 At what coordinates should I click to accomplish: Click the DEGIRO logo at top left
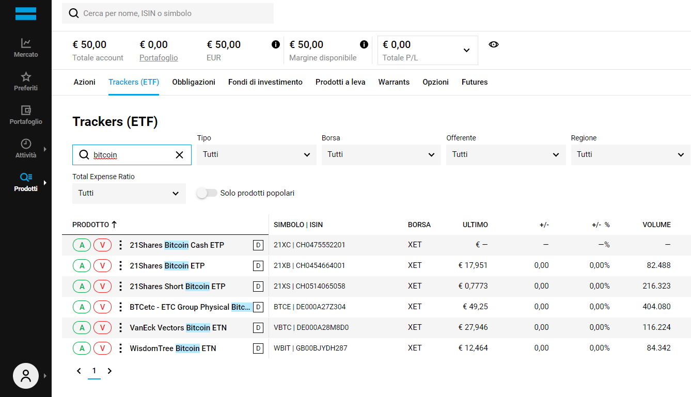(x=26, y=13)
